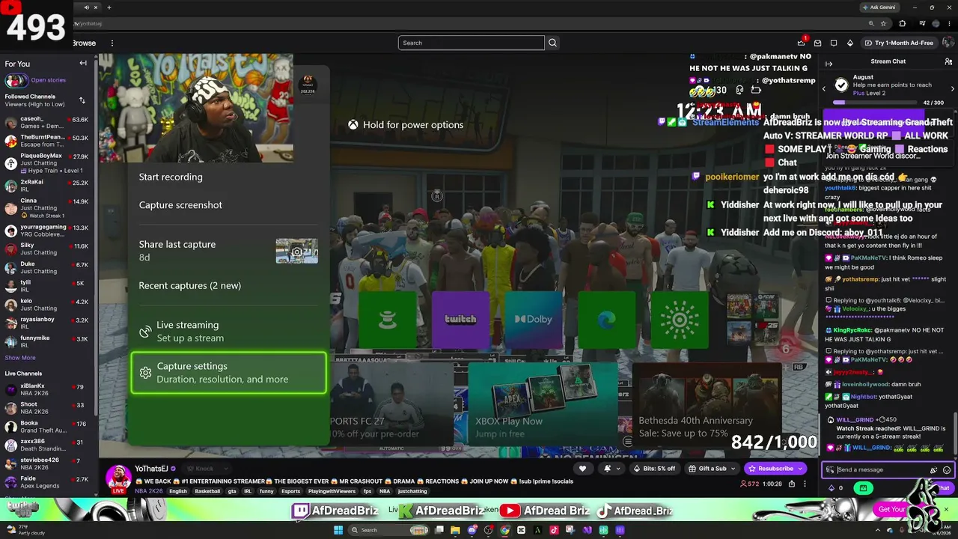958x539 pixels.
Task: Mute the browser tab audio icon
Action: click(86, 7)
